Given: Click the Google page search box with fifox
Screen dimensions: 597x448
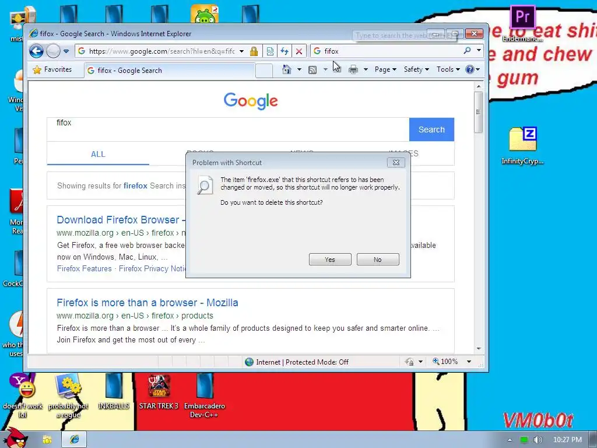Looking at the screenshot, I should pyautogui.click(x=228, y=129).
